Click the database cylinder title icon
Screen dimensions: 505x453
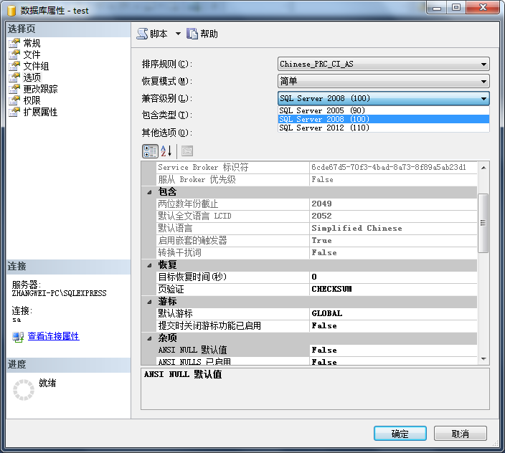pos(11,11)
